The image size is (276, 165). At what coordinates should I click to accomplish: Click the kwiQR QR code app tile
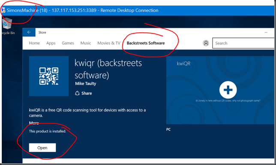coord(49,76)
